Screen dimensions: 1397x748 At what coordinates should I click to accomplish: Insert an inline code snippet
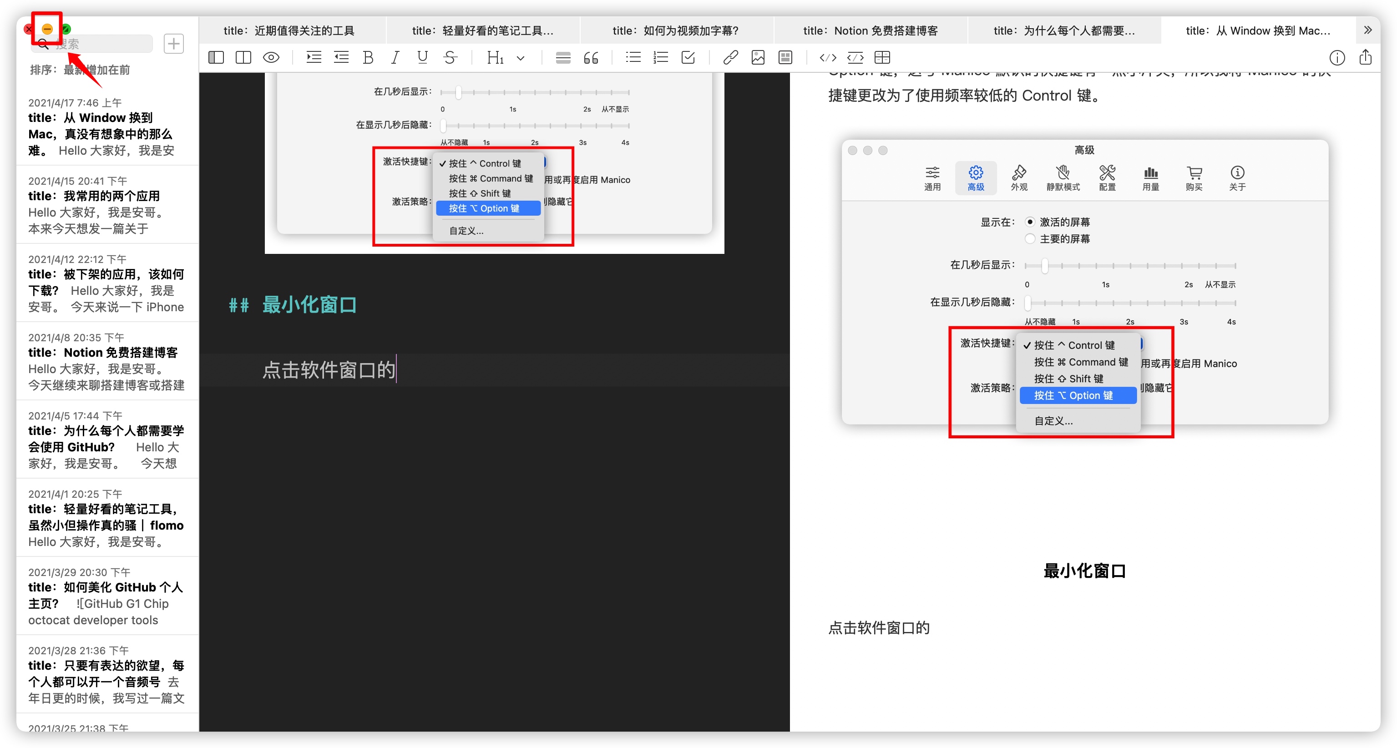pyautogui.click(x=828, y=57)
